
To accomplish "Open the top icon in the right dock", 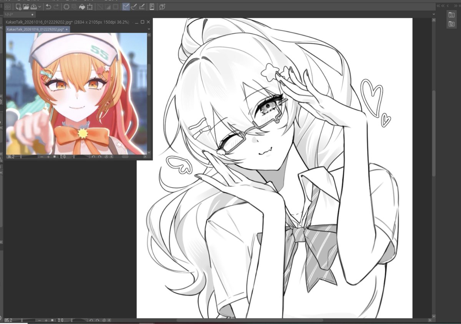I will pos(451,15).
